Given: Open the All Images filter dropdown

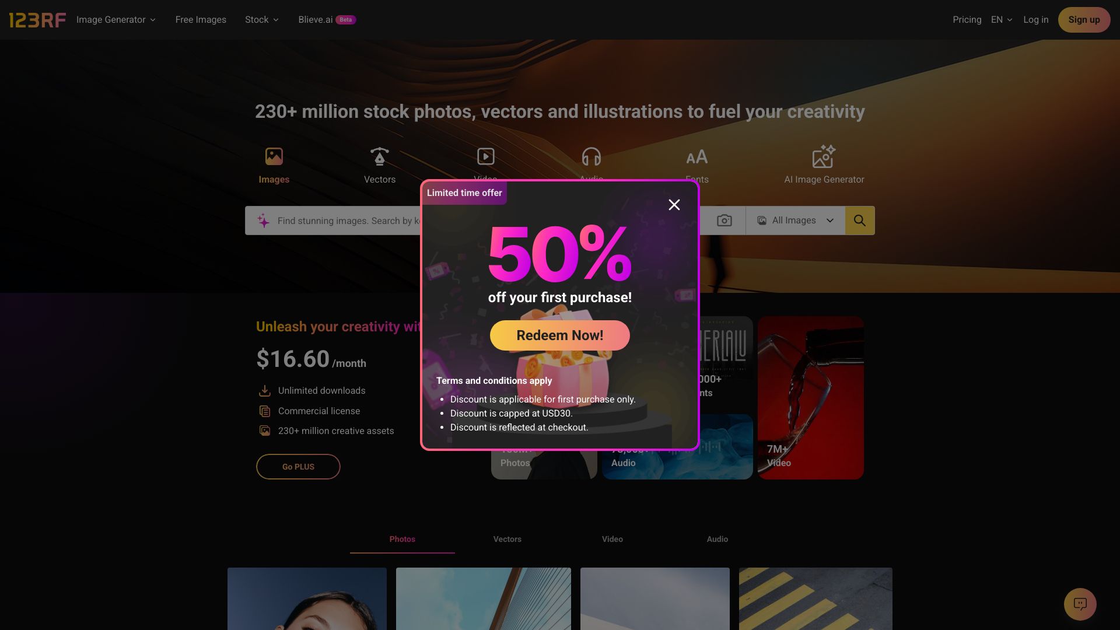Looking at the screenshot, I should (795, 220).
